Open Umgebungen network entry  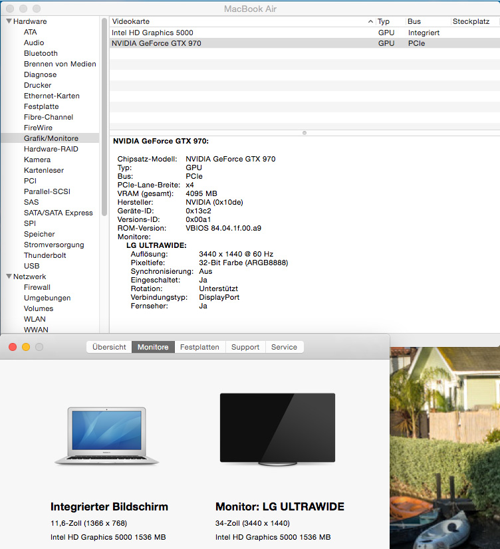(x=47, y=298)
